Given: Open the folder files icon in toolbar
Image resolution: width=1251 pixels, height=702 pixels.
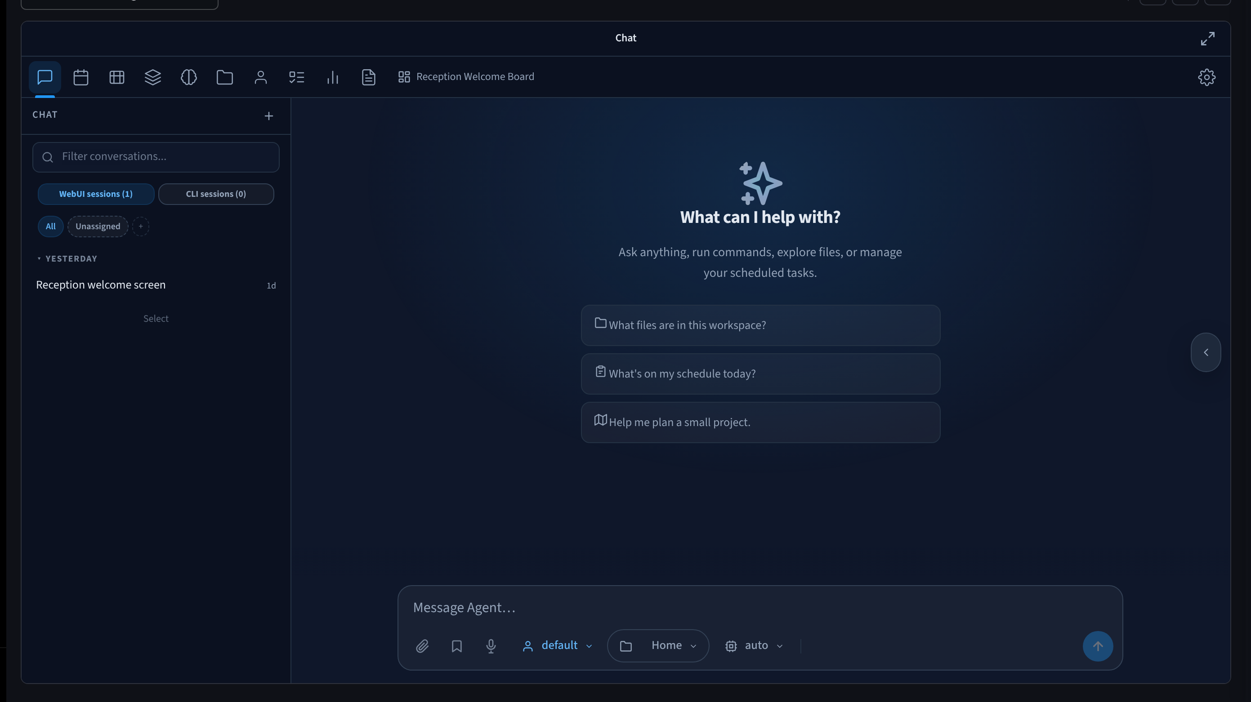Looking at the screenshot, I should tap(224, 77).
